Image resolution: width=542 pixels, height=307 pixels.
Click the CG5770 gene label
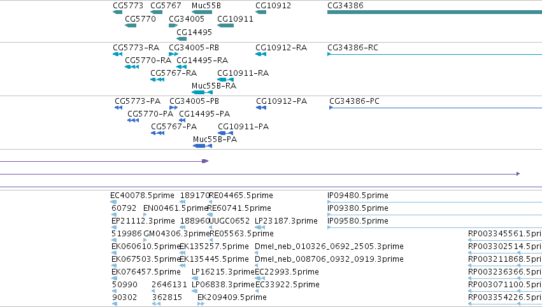tap(140, 18)
